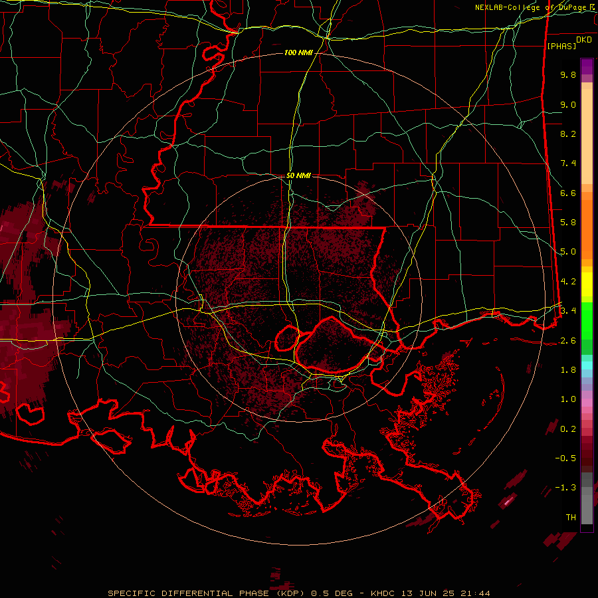598x598 pixels.
Task: Click the KHDC radar site identifier
Action: [383, 593]
